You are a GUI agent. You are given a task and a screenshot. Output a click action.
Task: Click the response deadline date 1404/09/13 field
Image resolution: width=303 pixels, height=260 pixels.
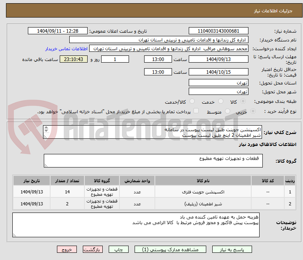coord(218,59)
